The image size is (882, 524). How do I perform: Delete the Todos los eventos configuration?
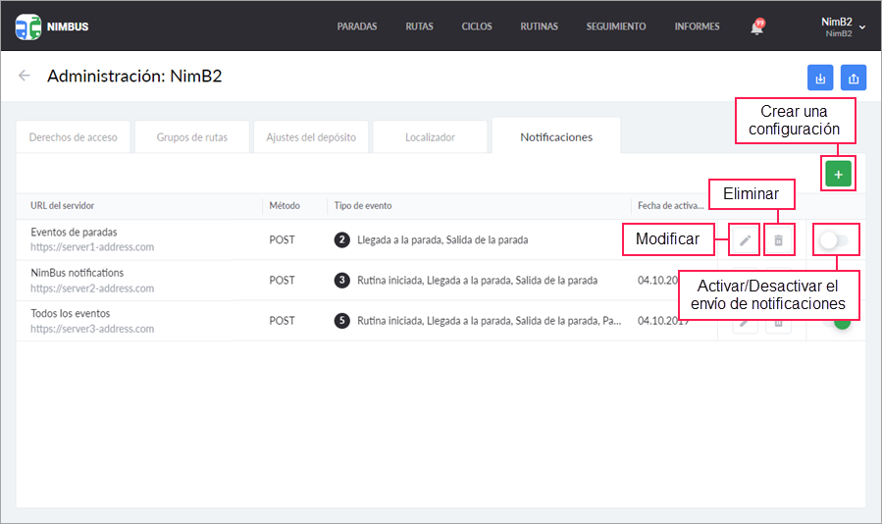tap(778, 323)
